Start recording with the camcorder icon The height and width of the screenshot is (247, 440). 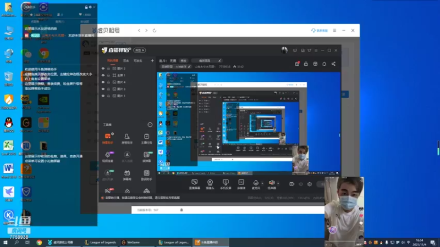click(x=292, y=184)
